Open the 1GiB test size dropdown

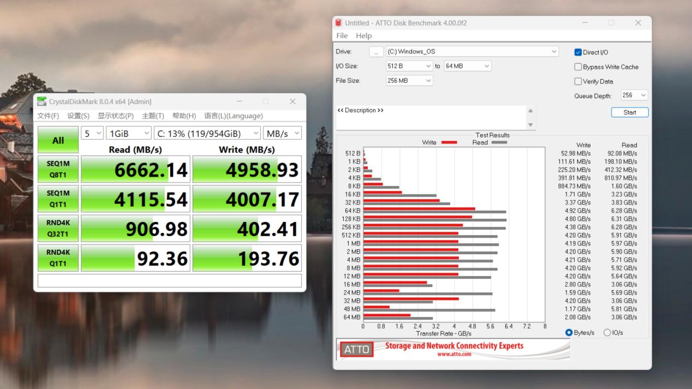click(129, 133)
